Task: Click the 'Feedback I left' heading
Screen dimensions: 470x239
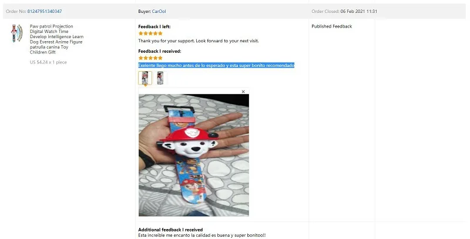Action: click(155, 26)
